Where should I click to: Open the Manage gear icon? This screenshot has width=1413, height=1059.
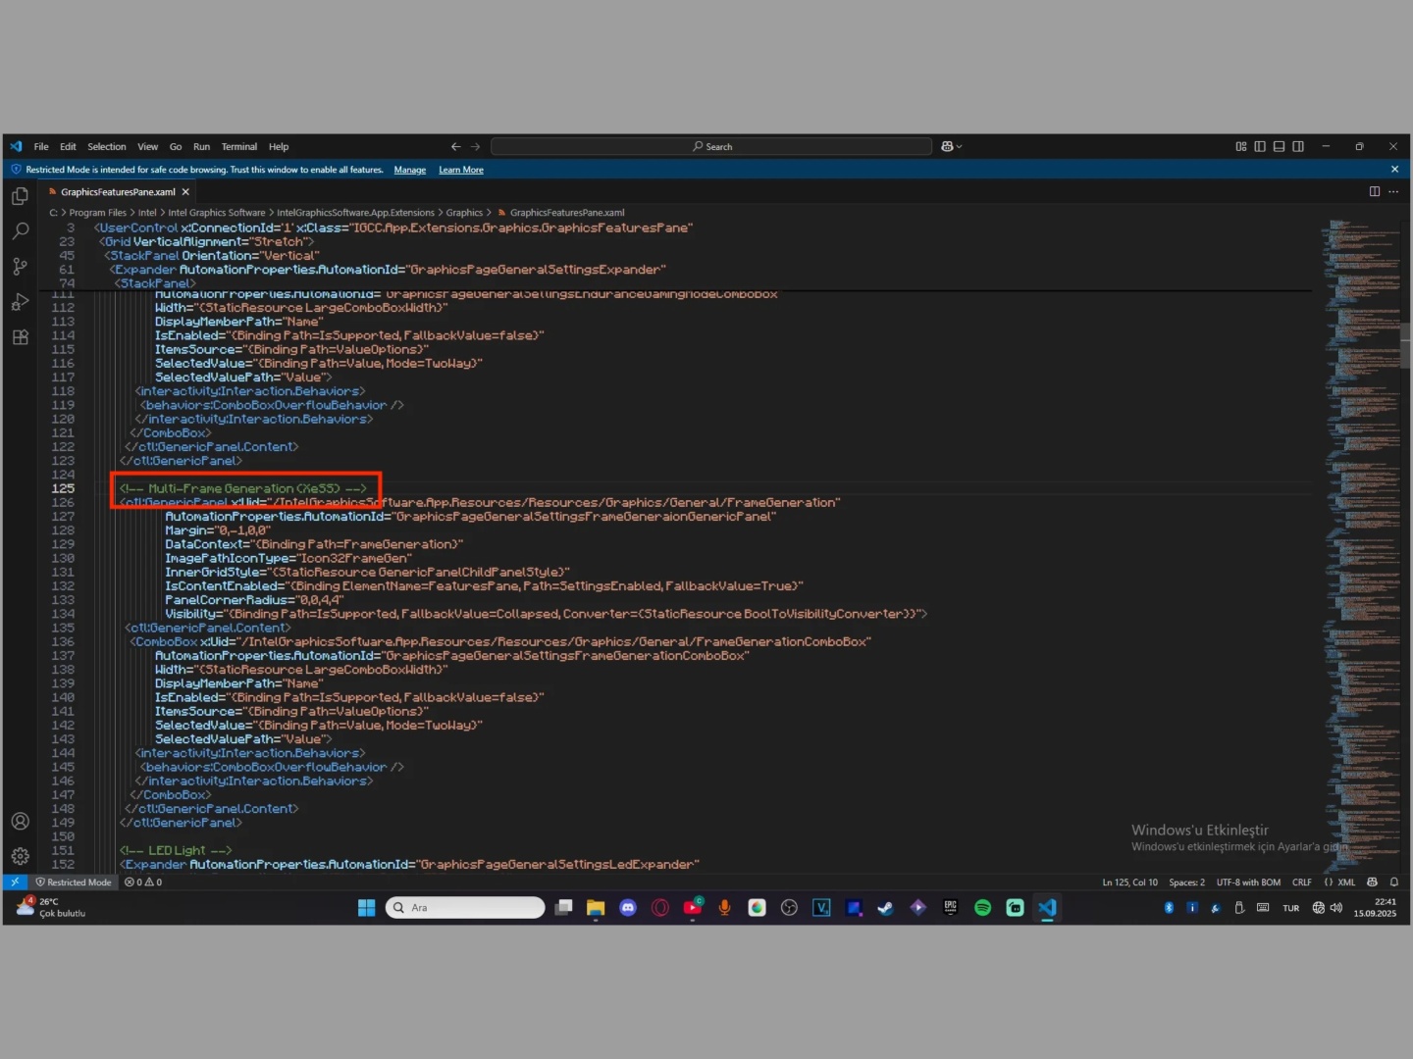click(x=20, y=856)
